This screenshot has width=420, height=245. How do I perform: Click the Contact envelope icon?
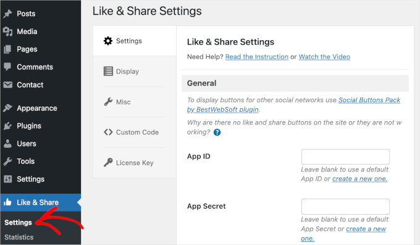(8, 85)
